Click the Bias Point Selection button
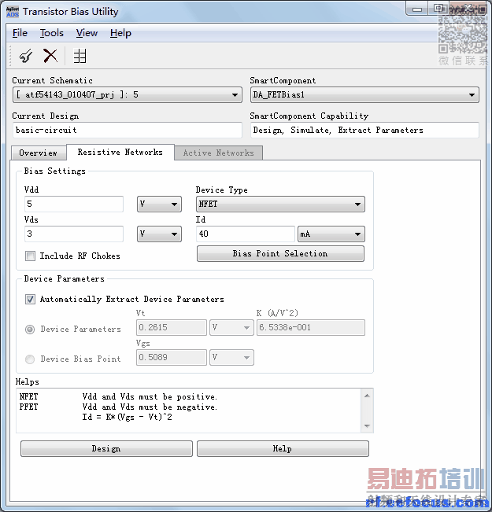Viewport: 492px width, 512px height. click(280, 254)
